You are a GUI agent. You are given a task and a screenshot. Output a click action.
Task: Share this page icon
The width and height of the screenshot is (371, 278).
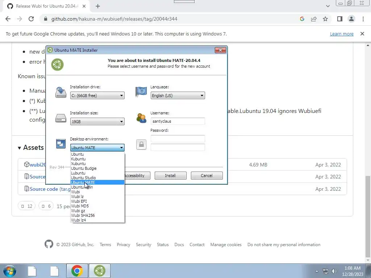click(x=314, y=19)
